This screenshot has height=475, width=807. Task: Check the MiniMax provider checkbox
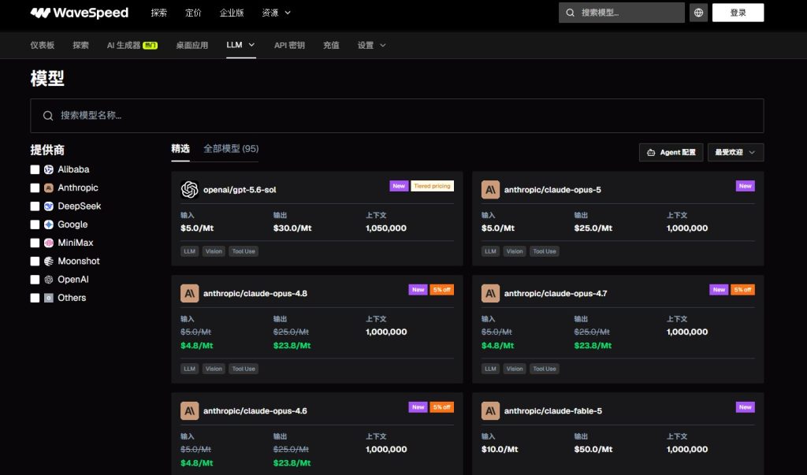click(x=35, y=243)
